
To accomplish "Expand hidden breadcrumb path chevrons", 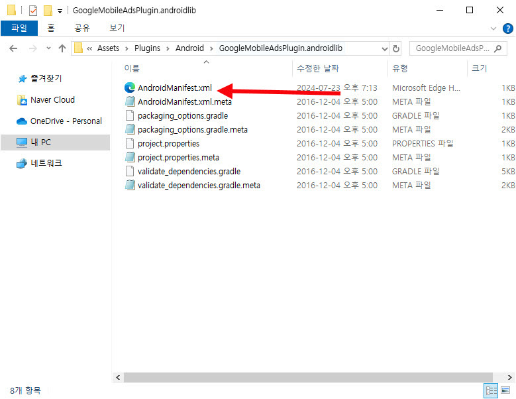I will click(89, 49).
